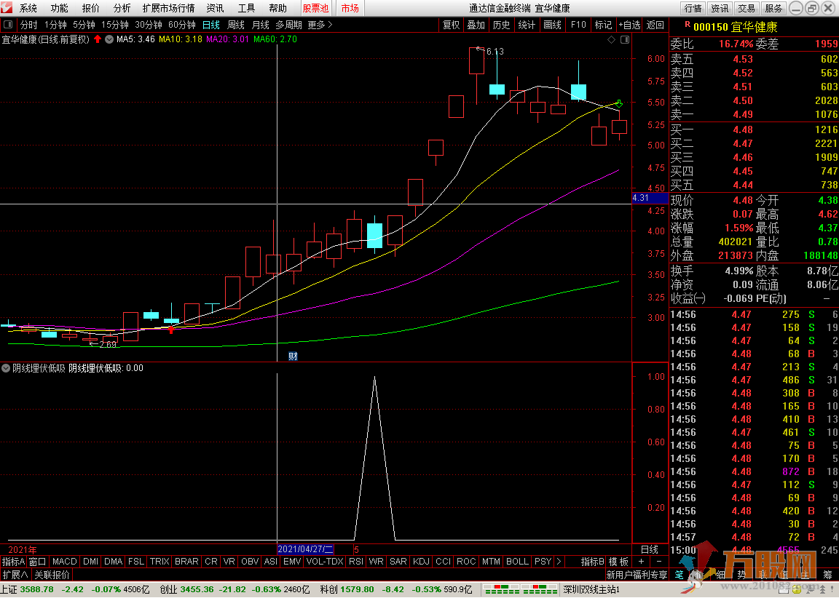
Task: Open the MA indicator dropdown circle
Action: [109, 39]
